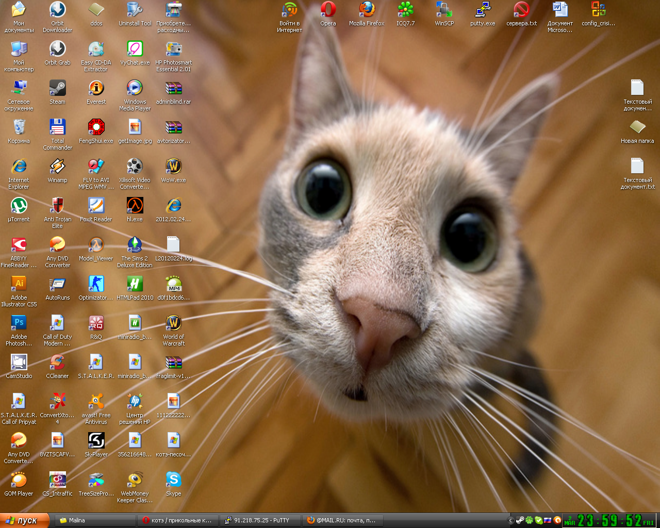This screenshot has height=528, width=660.
Task: Select Internet Explorer desktop icon
Action: 19,167
